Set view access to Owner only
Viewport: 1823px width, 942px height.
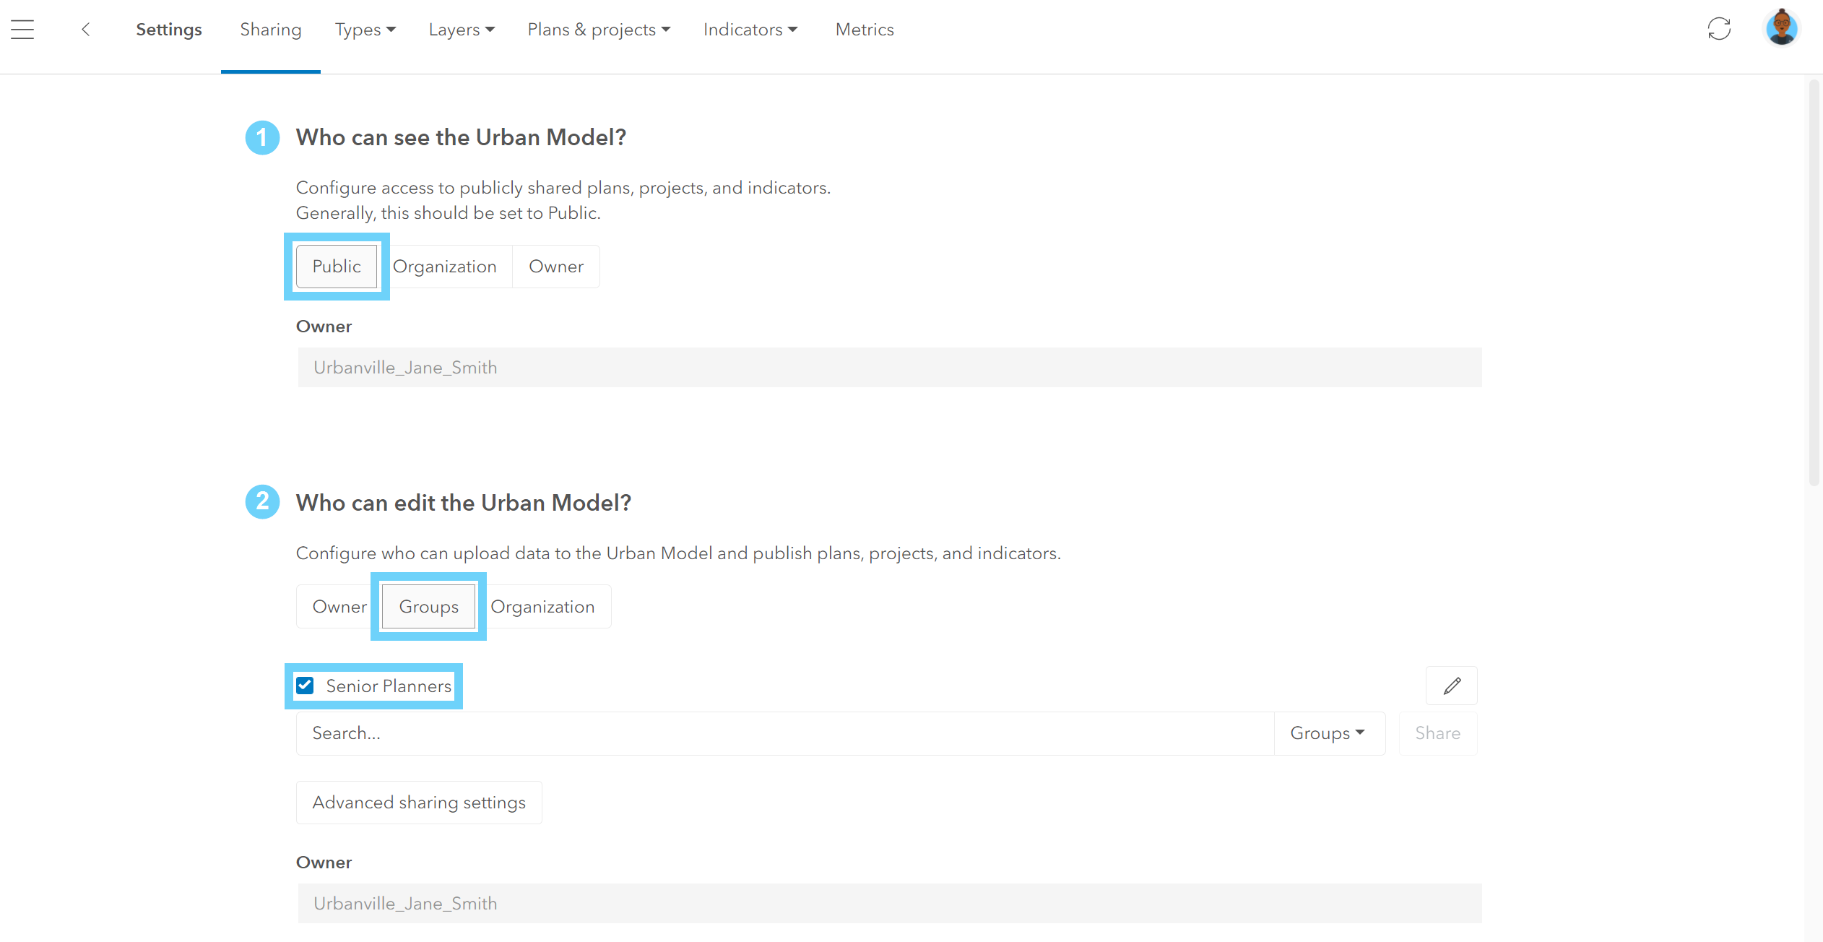click(556, 267)
